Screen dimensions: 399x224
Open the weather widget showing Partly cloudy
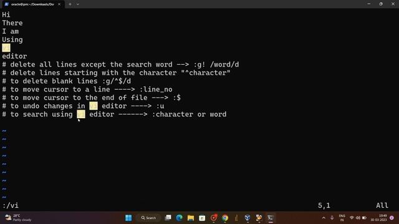coord(18,218)
